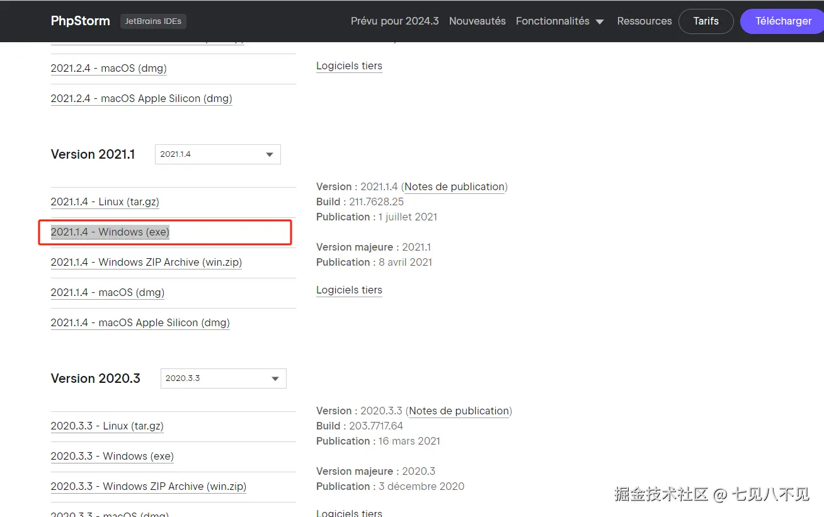The height and width of the screenshot is (517, 824).
Task: Open 2021.1.4 Notes de publication
Action: coord(455,186)
